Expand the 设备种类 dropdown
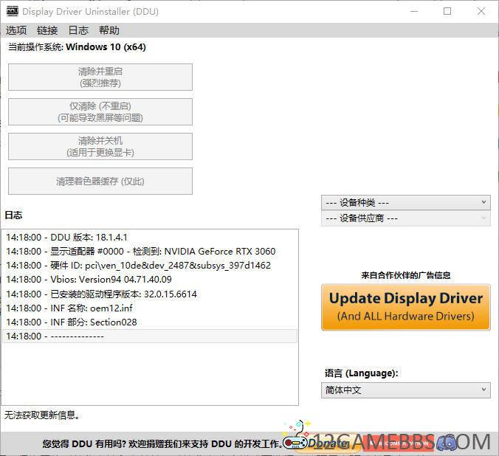Viewport: 499px width, 456px height. click(x=405, y=202)
